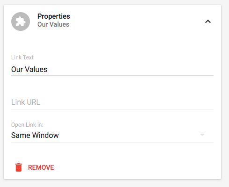Click the underline below the Link URL field
Screen dimensions: 229x187
112,109
